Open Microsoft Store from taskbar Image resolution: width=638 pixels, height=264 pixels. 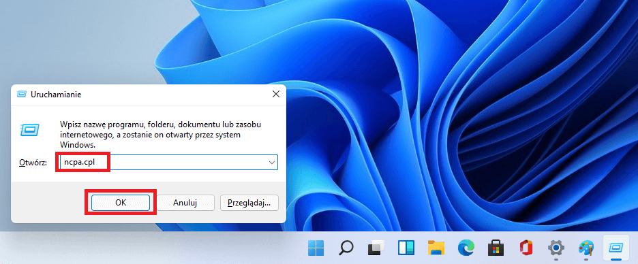496,248
